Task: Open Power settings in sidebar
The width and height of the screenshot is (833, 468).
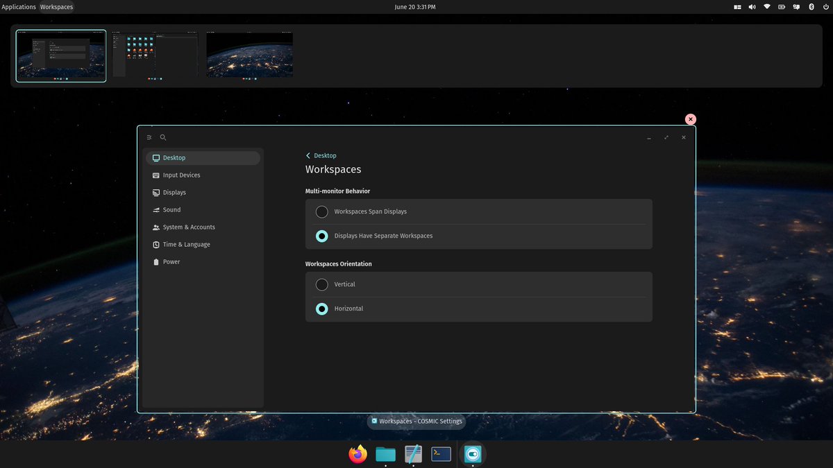Action: pyautogui.click(x=203, y=262)
